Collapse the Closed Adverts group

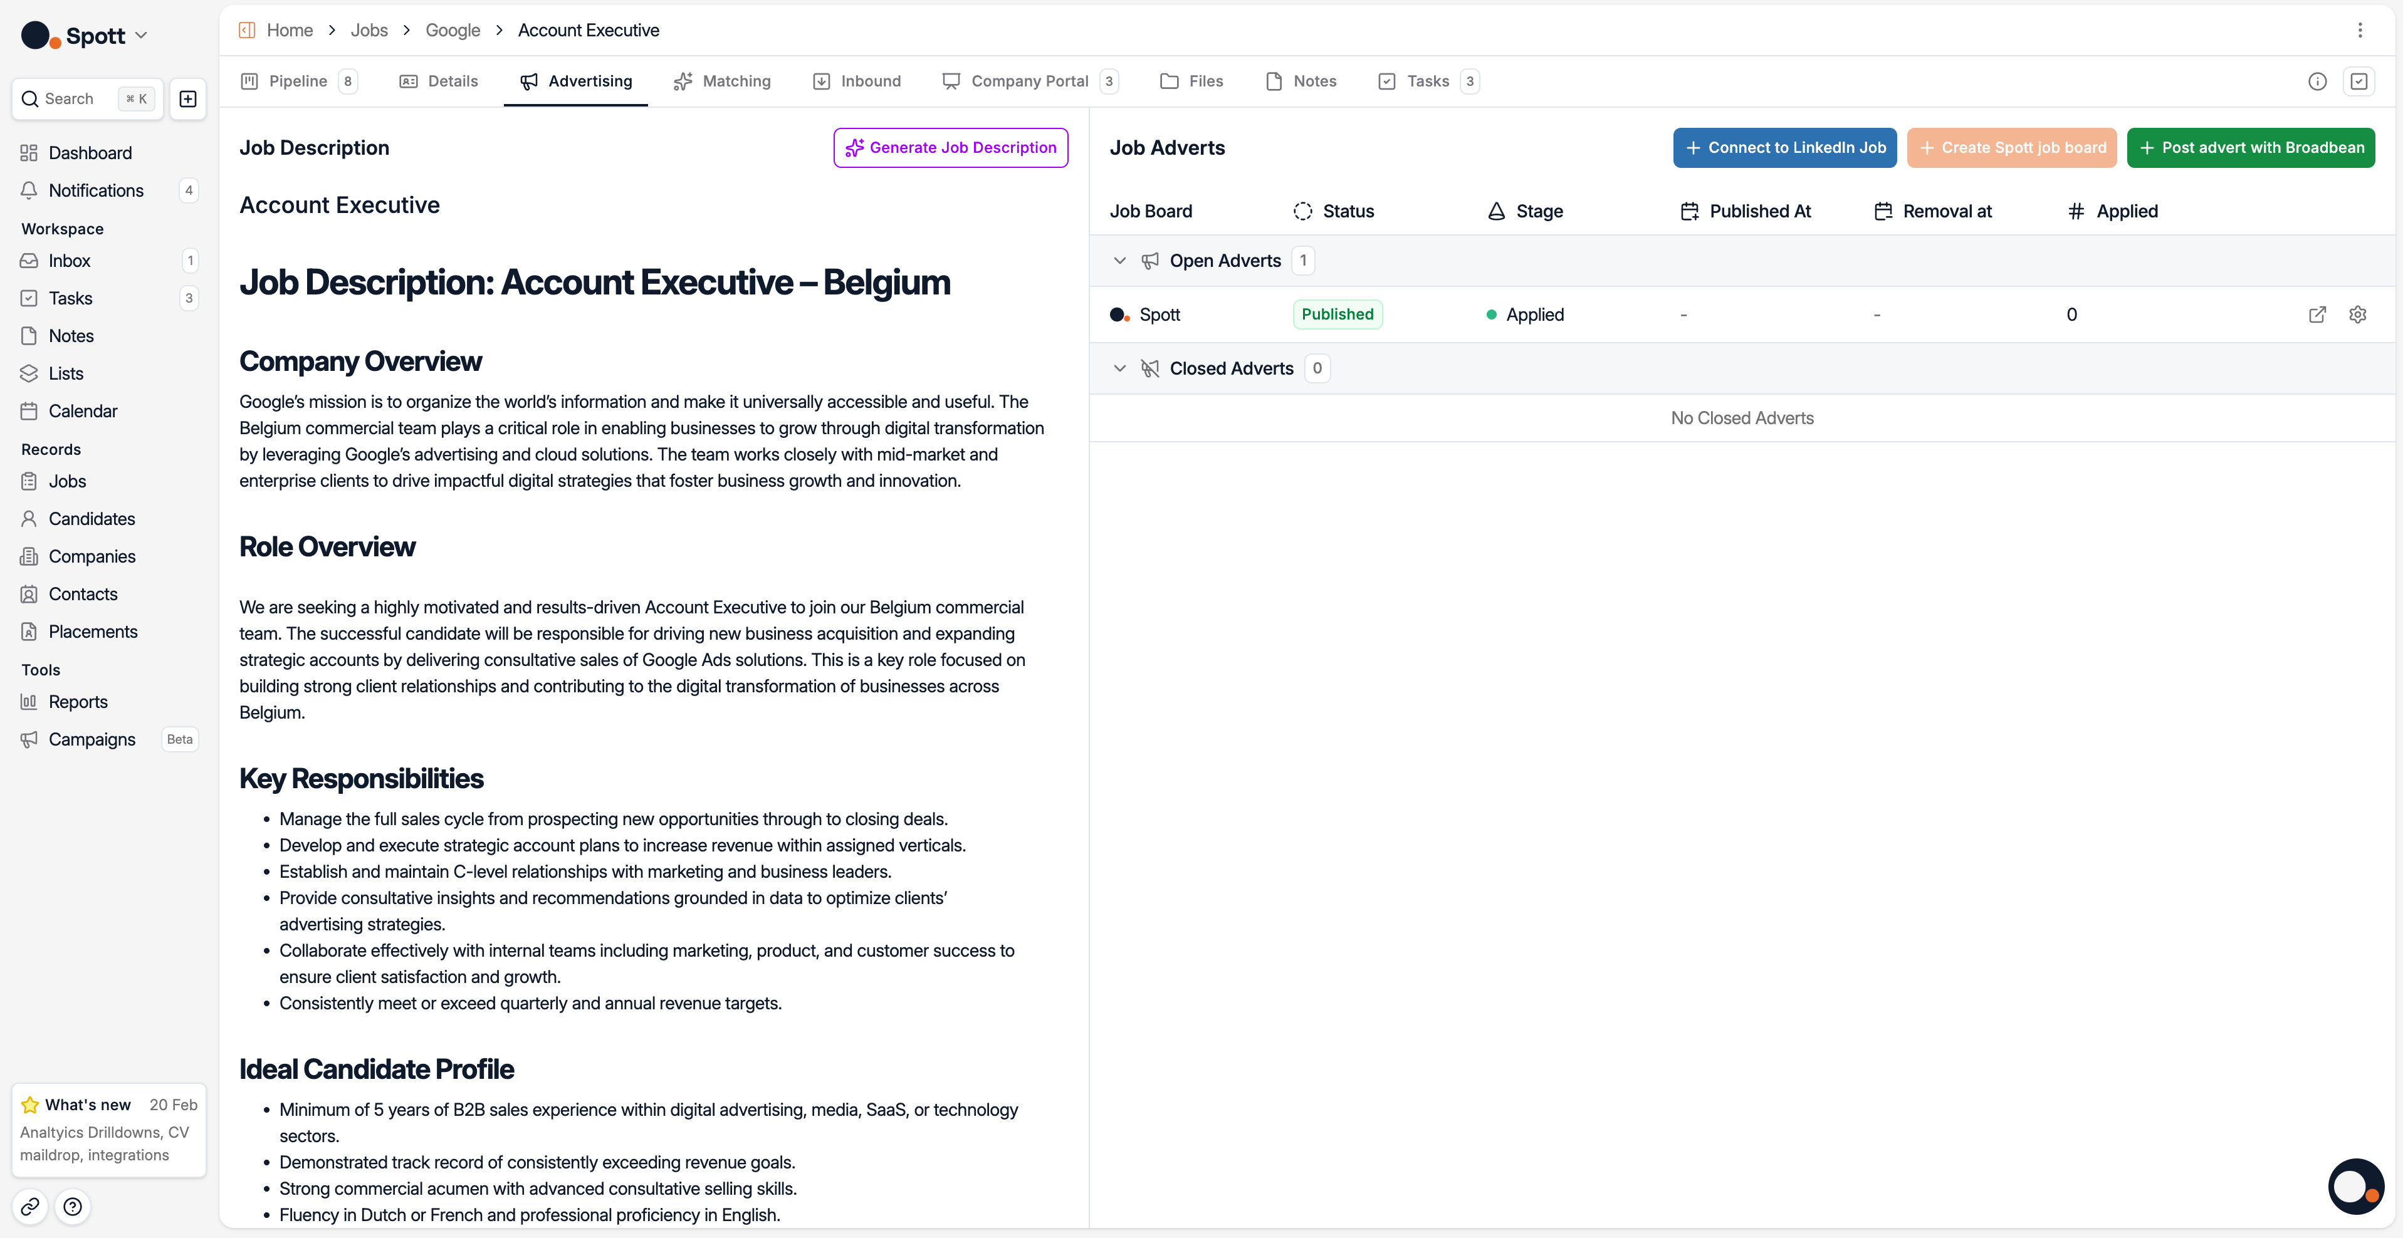click(x=1119, y=368)
